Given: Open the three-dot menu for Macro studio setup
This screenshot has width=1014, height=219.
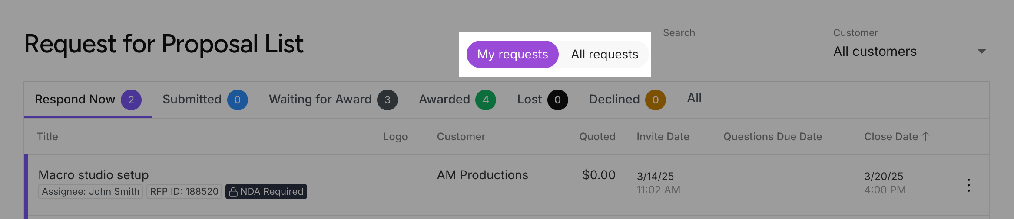Looking at the screenshot, I should (x=968, y=185).
